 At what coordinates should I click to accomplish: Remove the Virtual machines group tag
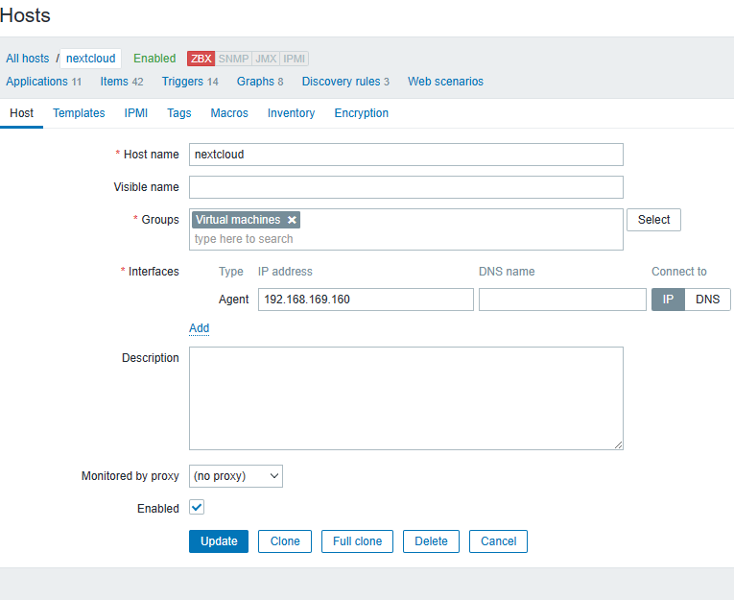click(292, 220)
